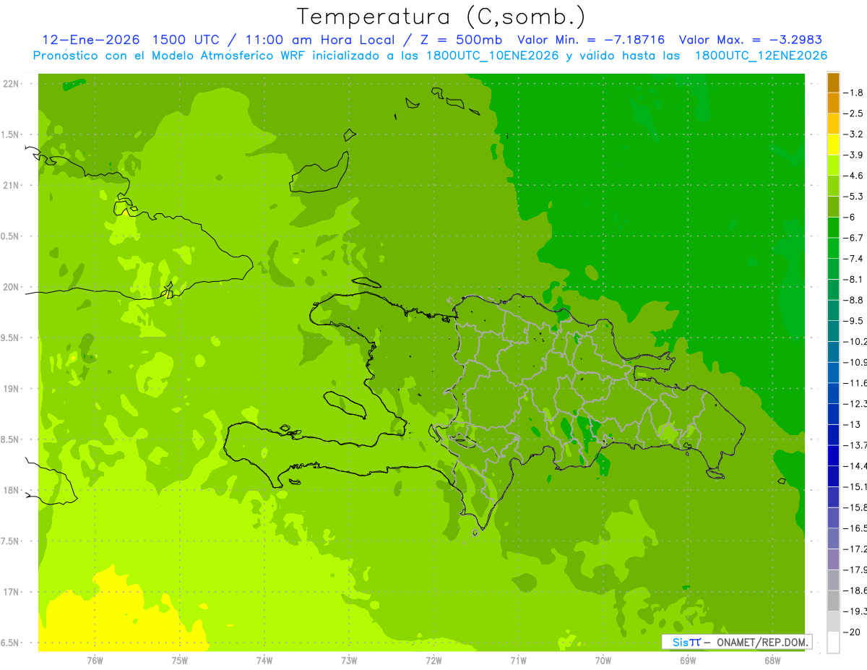867x670 pixels.
Task: Click the "70W" longitude label
Action: [x=603, y=660]
